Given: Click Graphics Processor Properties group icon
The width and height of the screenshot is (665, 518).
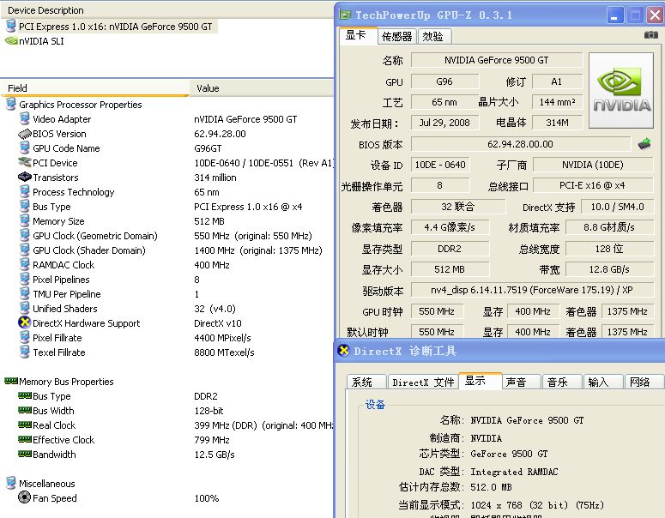Looking at the screenshot, I should pos(11,105).
